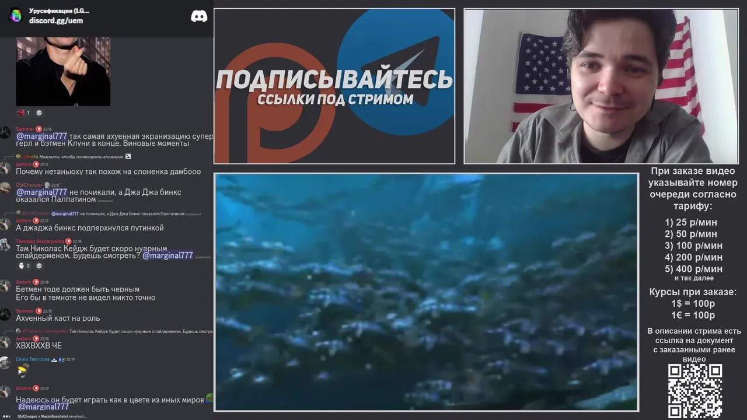Add a reaction next to the count 1 reaction
The width and height of the screenshot is (747, 420).
coord(39,113)
